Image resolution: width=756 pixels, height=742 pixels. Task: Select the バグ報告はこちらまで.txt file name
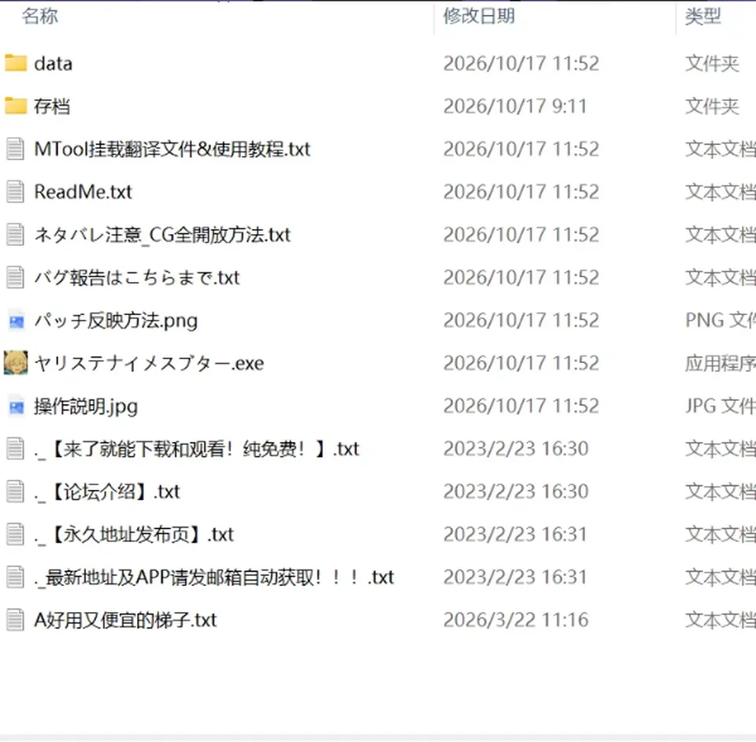pyautogui.click(x=137, y=278)
